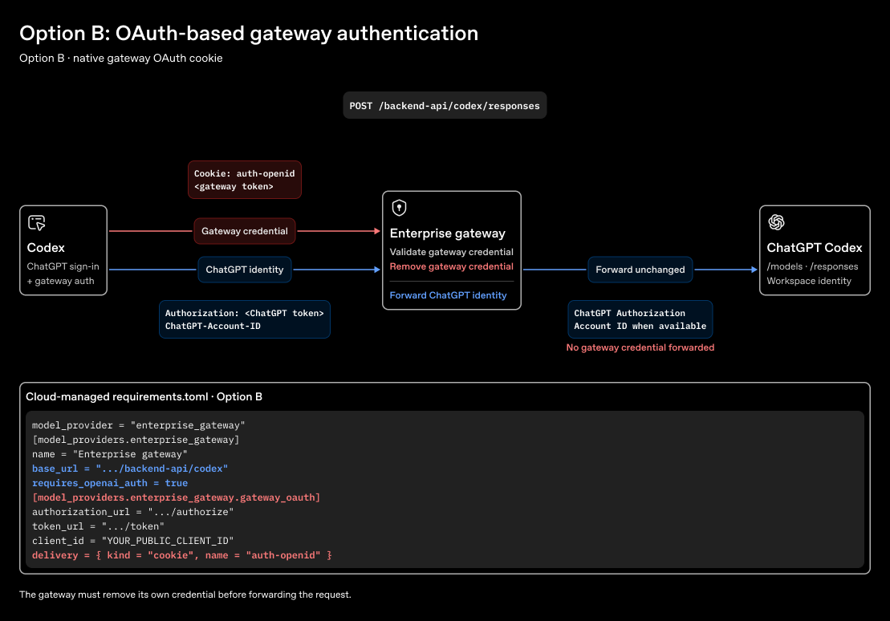890x621 pixels.
Task: Click subtitle 'Option B · native gateway OAuth cookie'
Action: click(121, 58)
